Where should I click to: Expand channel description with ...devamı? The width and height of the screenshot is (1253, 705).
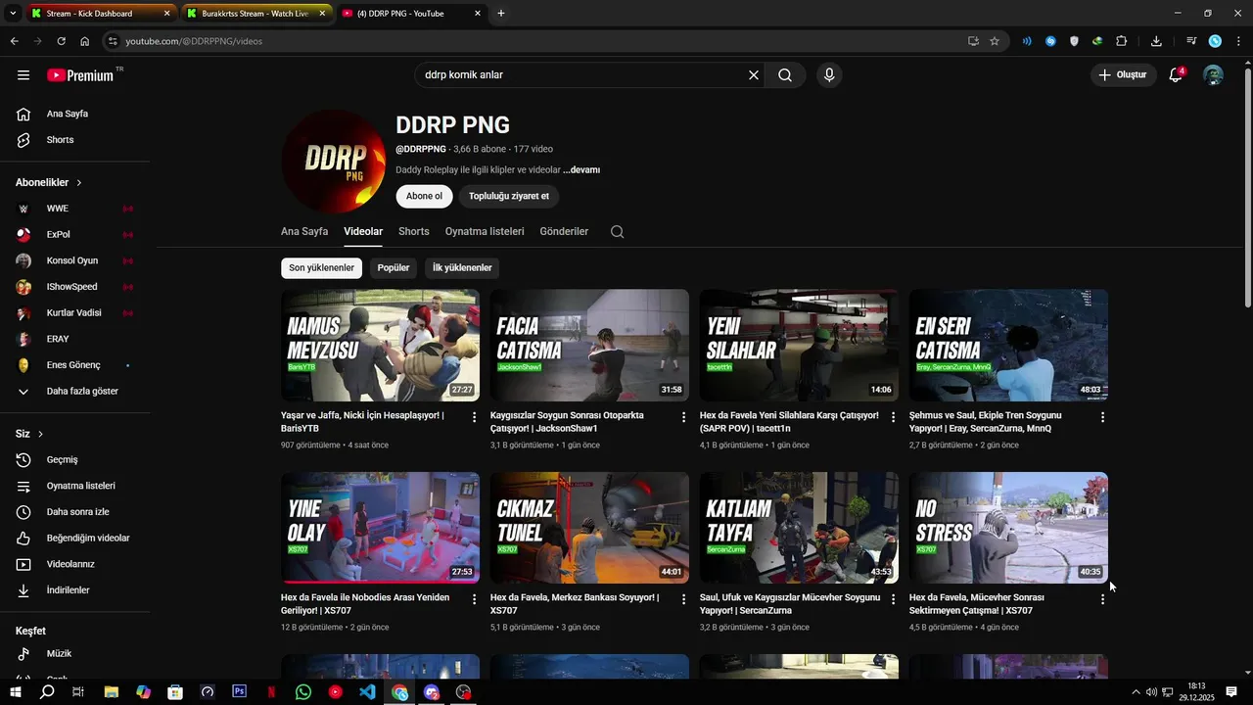(x=581, y=170)
